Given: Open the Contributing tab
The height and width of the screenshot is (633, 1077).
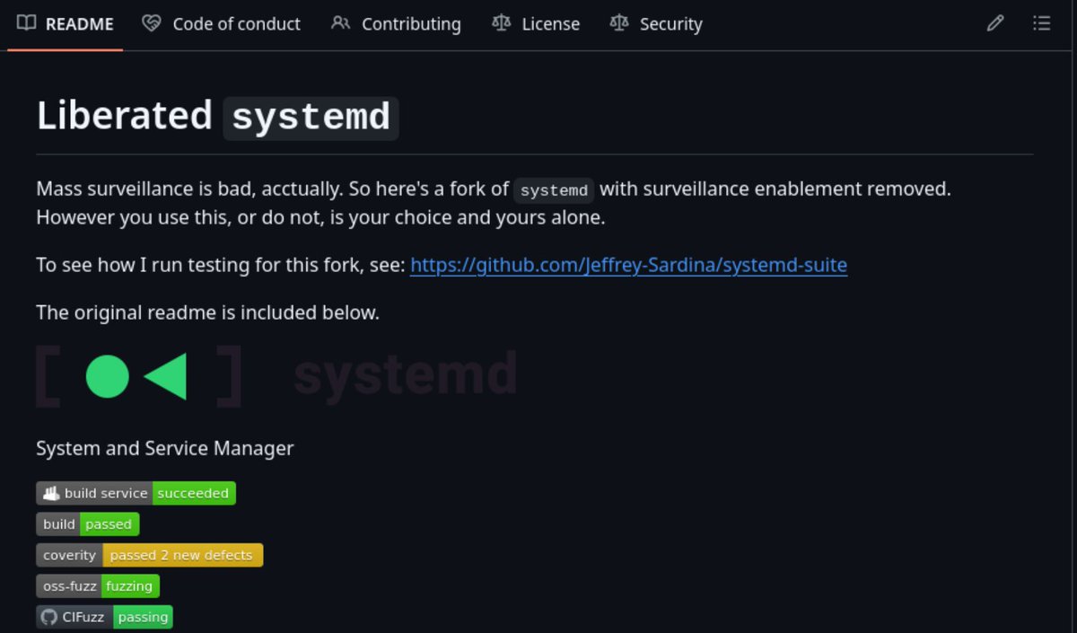Looking at the screenshot, I should (x=396, y=24).
